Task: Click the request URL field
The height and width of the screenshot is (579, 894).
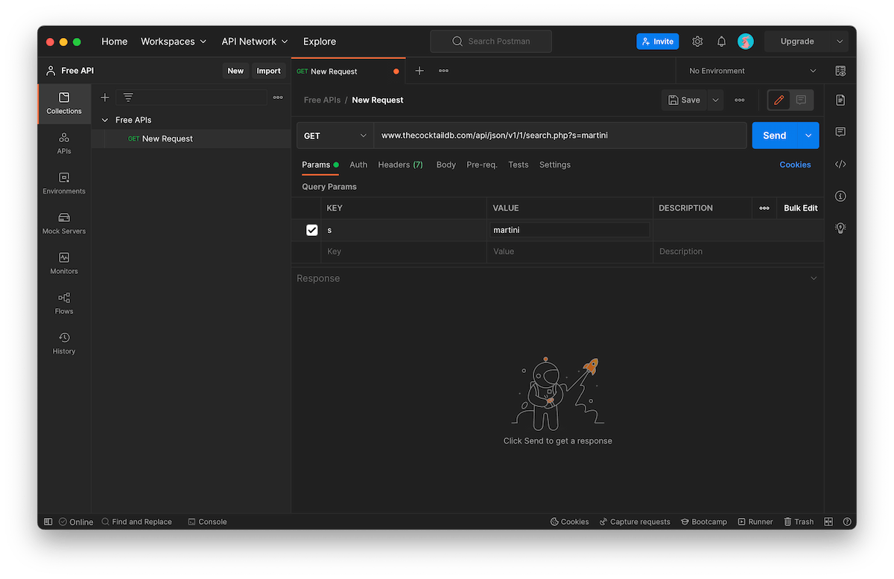Action: click(x=560, y=135)
